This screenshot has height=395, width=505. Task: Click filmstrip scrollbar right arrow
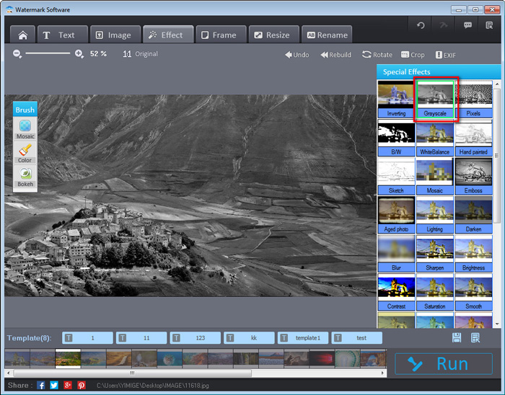(382, 373)
